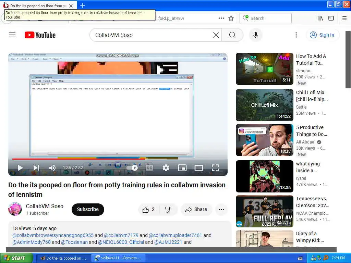Switch to theater mode
The width and height of the screenshot is (351, 263).
coord(198,168)
